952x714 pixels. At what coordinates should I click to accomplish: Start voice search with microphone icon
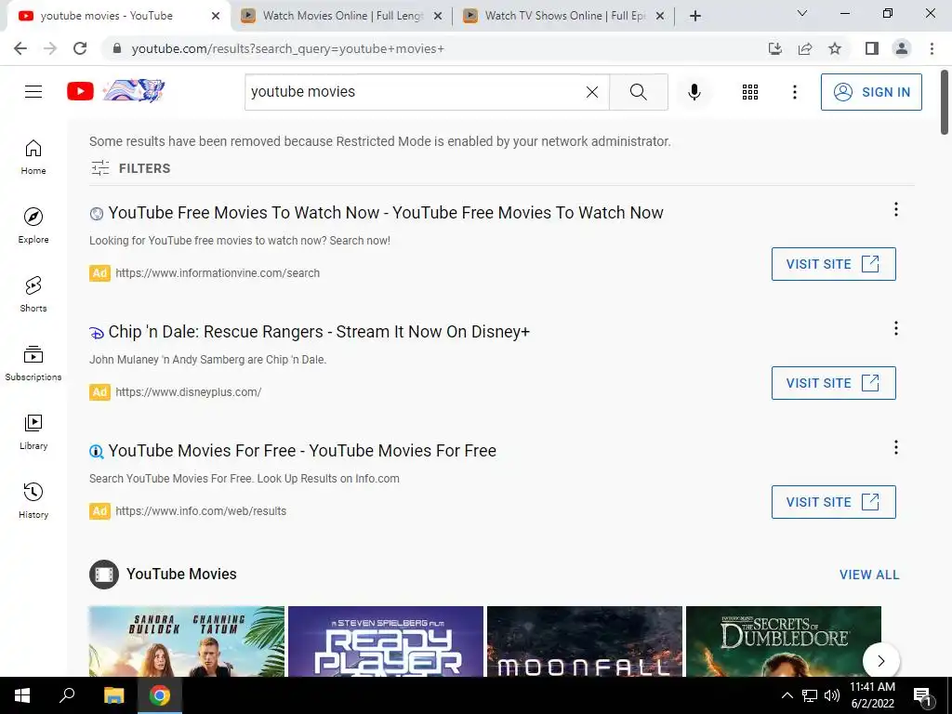pos(694,92)
